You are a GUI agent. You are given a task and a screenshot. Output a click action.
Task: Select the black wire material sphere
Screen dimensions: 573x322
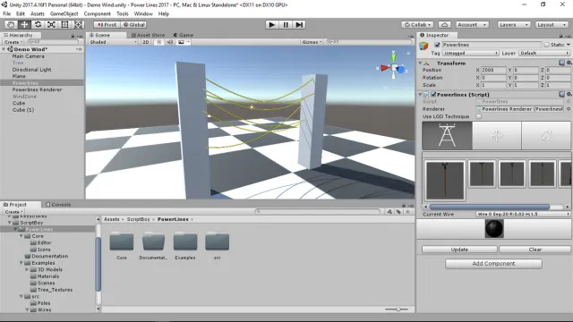[494, 229]
